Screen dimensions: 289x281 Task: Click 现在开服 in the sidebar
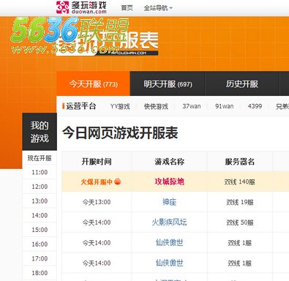40,158
